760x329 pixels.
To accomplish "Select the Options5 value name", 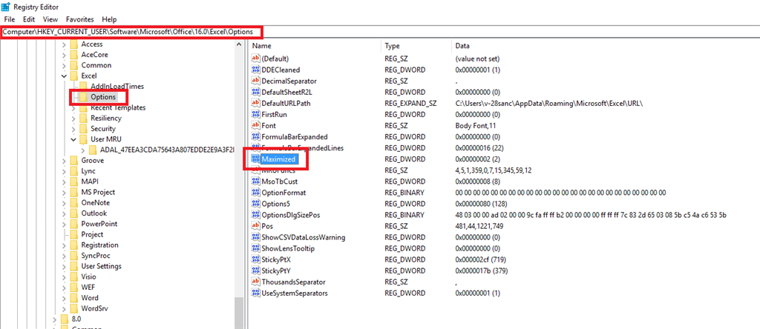I will point(276,204).
